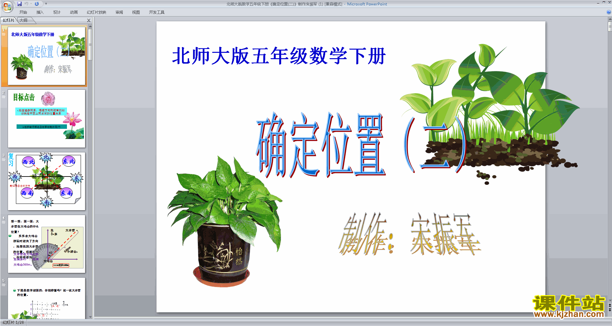Select the title text 北师大版五年级数学下册 on slide
Viewport: 612px width, 326px height.
point(279,56)
